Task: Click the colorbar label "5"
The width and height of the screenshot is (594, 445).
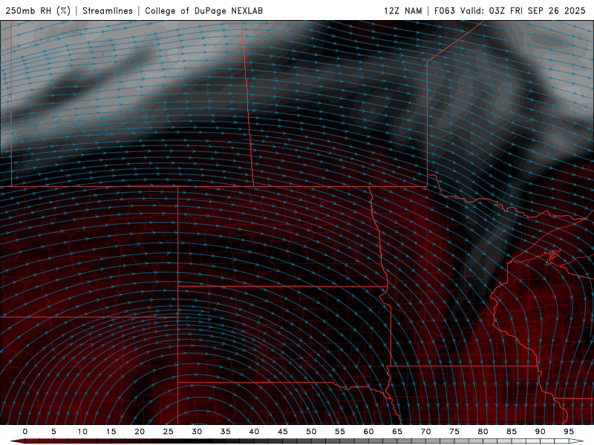Action: (53, 432)
